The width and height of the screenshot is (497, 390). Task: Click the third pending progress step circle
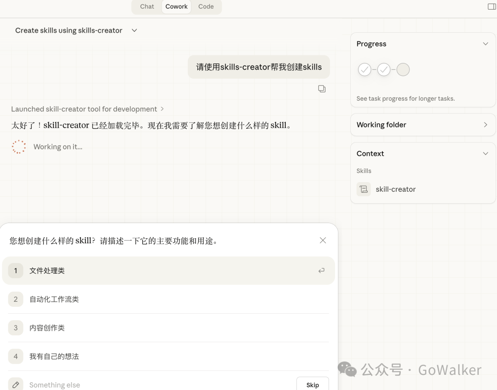403,69
